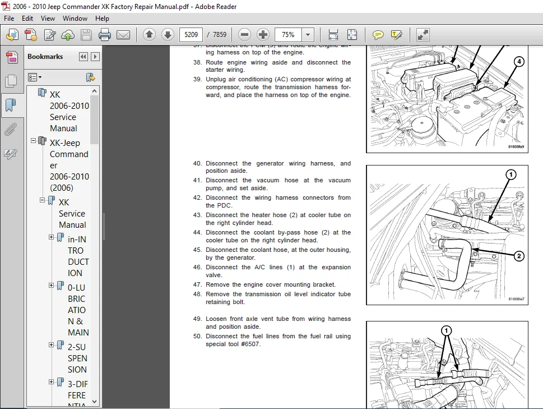Open the Help menu

point(102,19)
